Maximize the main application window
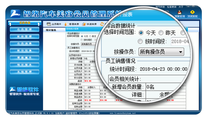The image size is (208, 121). pos(193,6)
